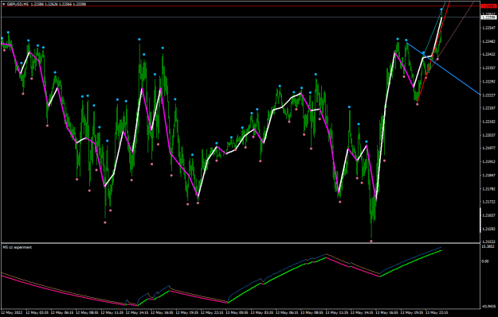Click the '12 May 08:55' time axis label
498x317 pixels.
[x=87, y=313]
